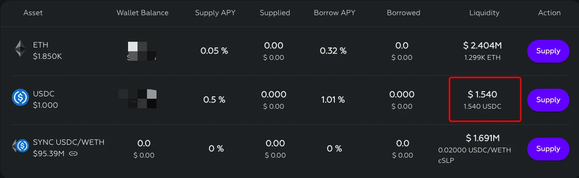
Task: Sort by Asset column header
Action: [x=33, y=13]
